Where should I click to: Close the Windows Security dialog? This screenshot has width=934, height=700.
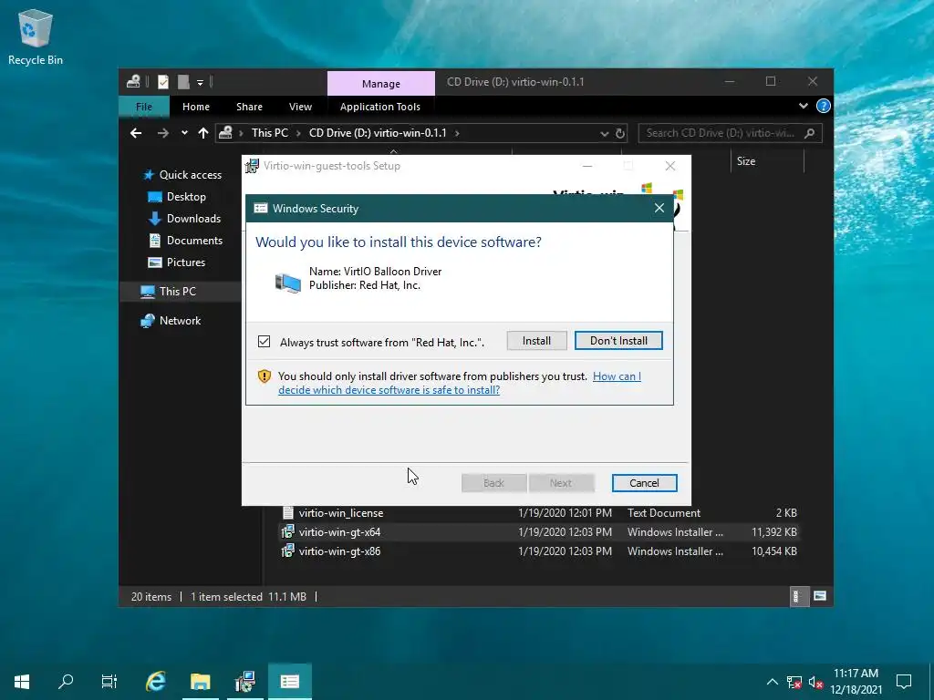pos(659,208)
